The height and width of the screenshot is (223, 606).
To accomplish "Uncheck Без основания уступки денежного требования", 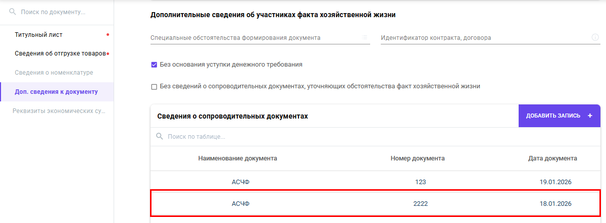I will 154,65.
